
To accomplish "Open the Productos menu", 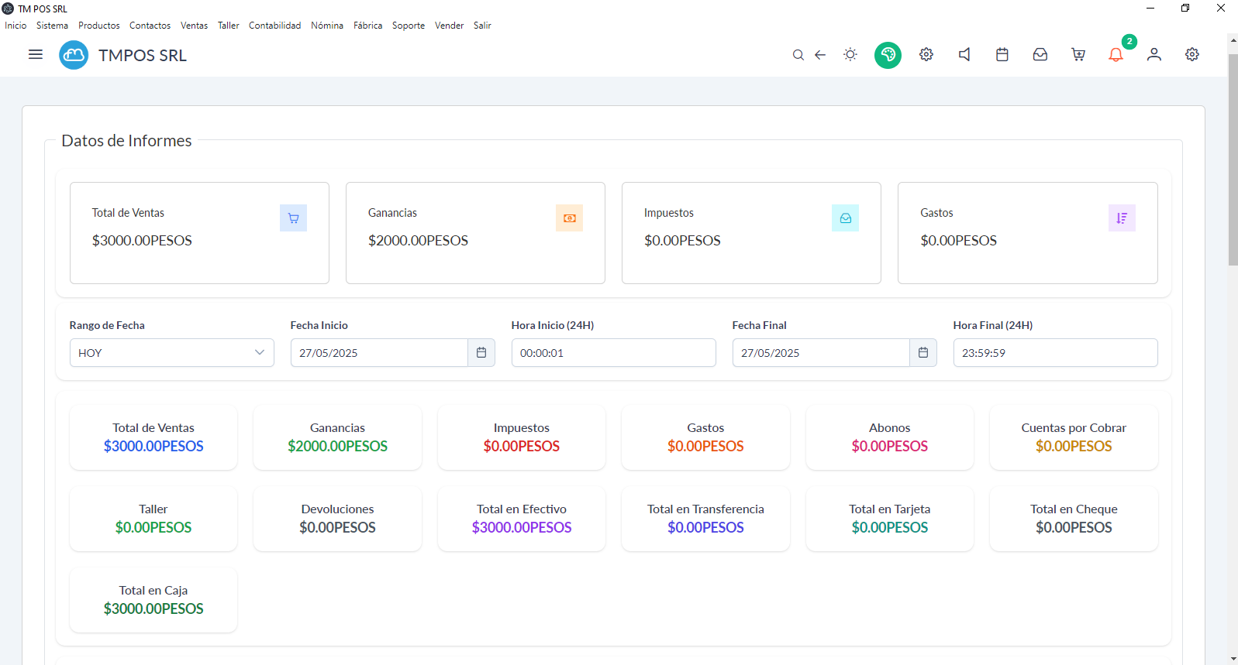I will [99, 26].
